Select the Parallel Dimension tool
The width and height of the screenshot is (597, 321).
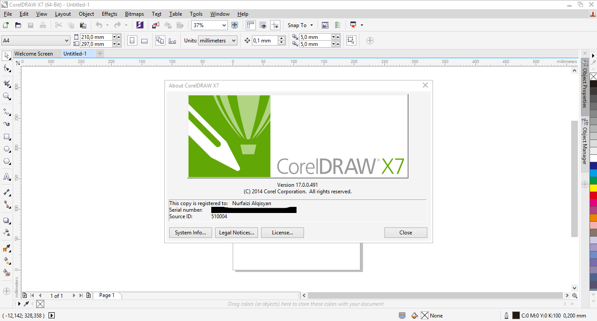click(x=7, y=192)
